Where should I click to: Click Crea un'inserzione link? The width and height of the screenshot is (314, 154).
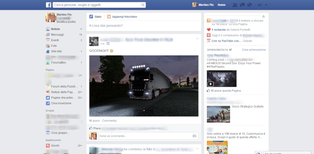point(254,50)
